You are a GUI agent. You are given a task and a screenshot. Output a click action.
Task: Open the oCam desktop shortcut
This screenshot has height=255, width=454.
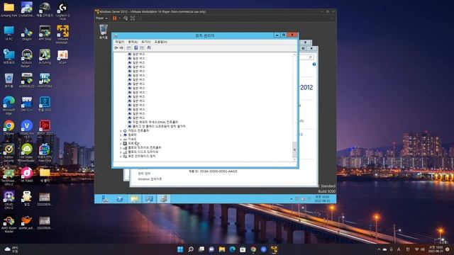[62, 57]
